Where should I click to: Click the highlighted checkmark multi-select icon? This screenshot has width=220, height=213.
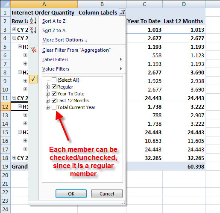(33, 79)
